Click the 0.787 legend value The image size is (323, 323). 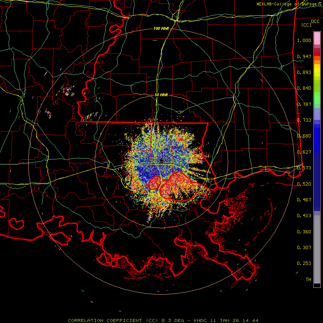[x=304, y=104]
